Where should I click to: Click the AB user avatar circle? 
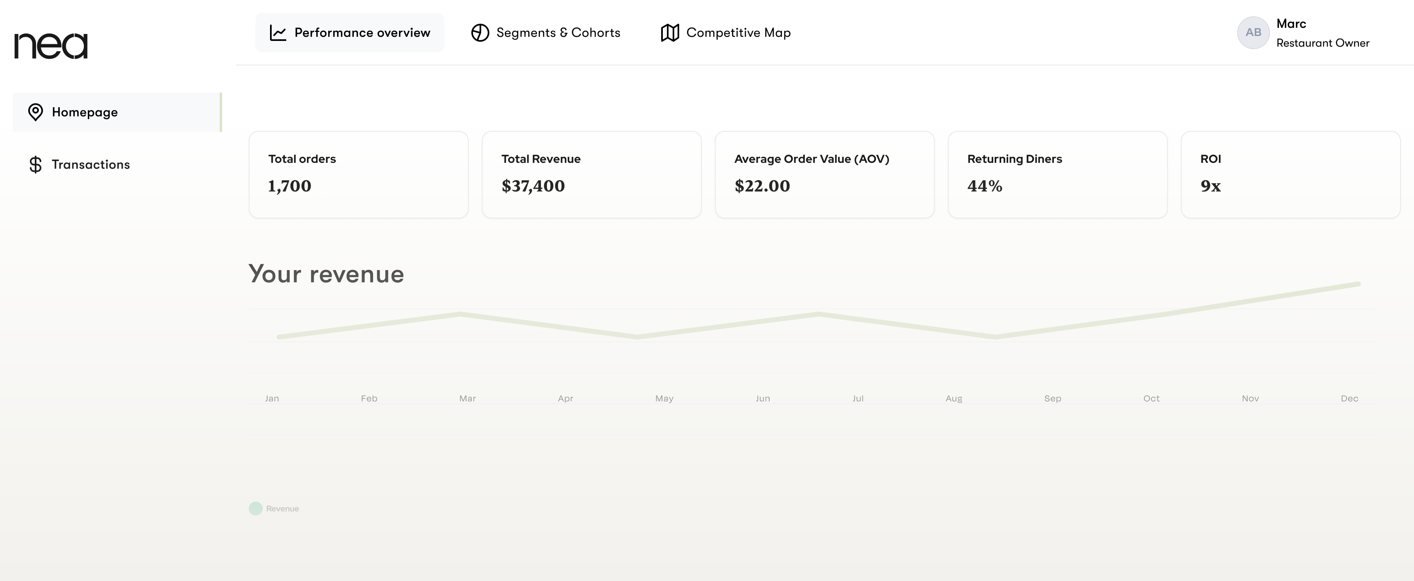tap(1253, 33)
